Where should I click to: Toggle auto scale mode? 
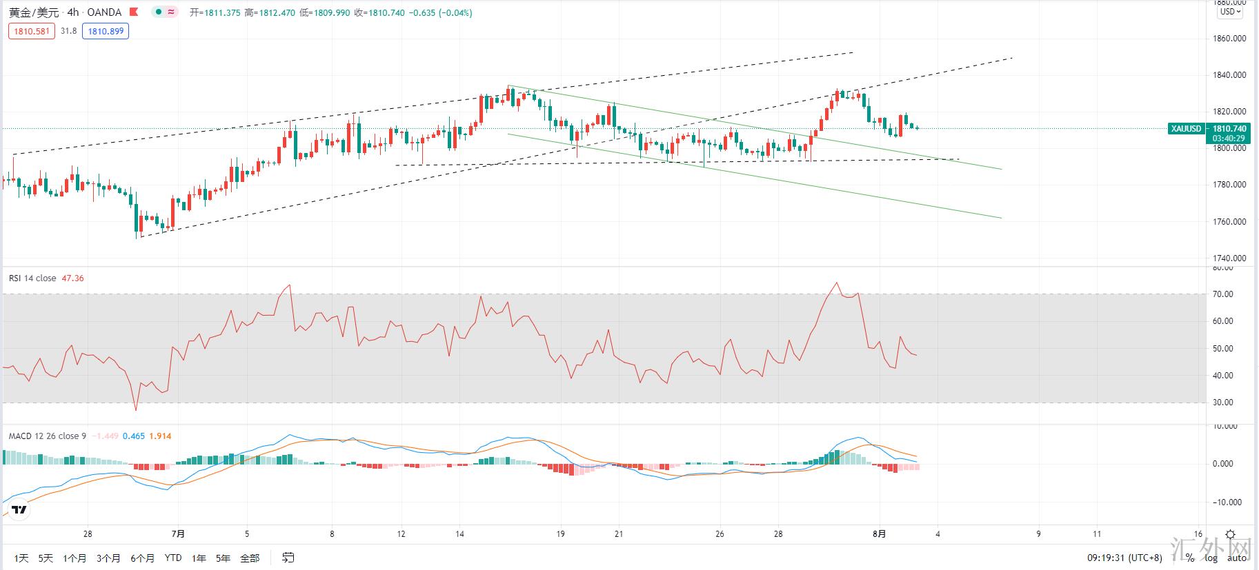click(x=1237, y=558)
